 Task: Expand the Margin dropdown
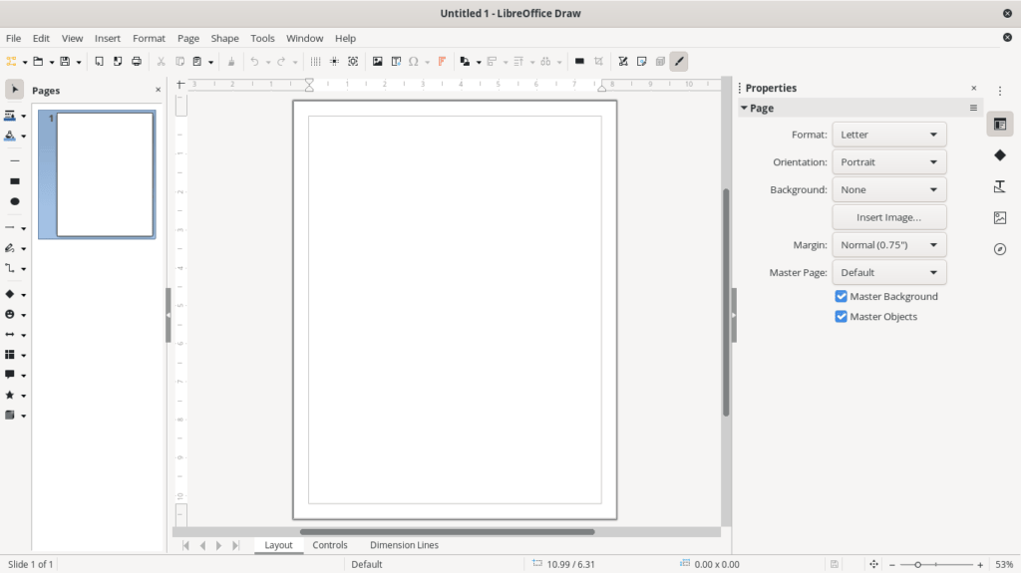[888, 245]
